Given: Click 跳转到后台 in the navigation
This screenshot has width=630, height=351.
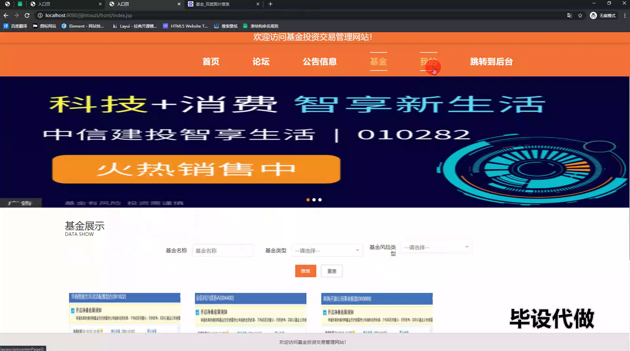Looking at the screenshot, I should point(491,62).
